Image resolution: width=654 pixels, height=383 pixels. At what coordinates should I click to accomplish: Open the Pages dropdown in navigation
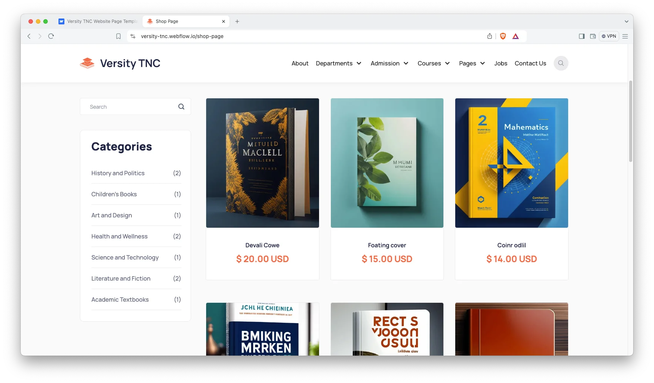click(472, 63)
